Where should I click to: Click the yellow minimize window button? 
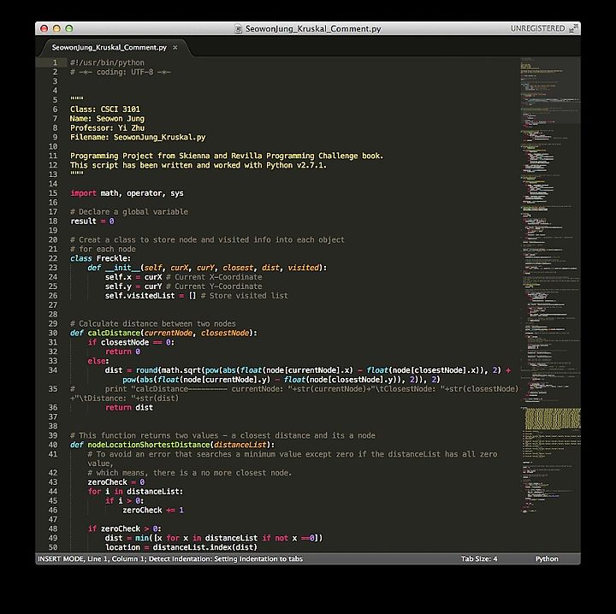pyautogui.click(x=56, y=29)
